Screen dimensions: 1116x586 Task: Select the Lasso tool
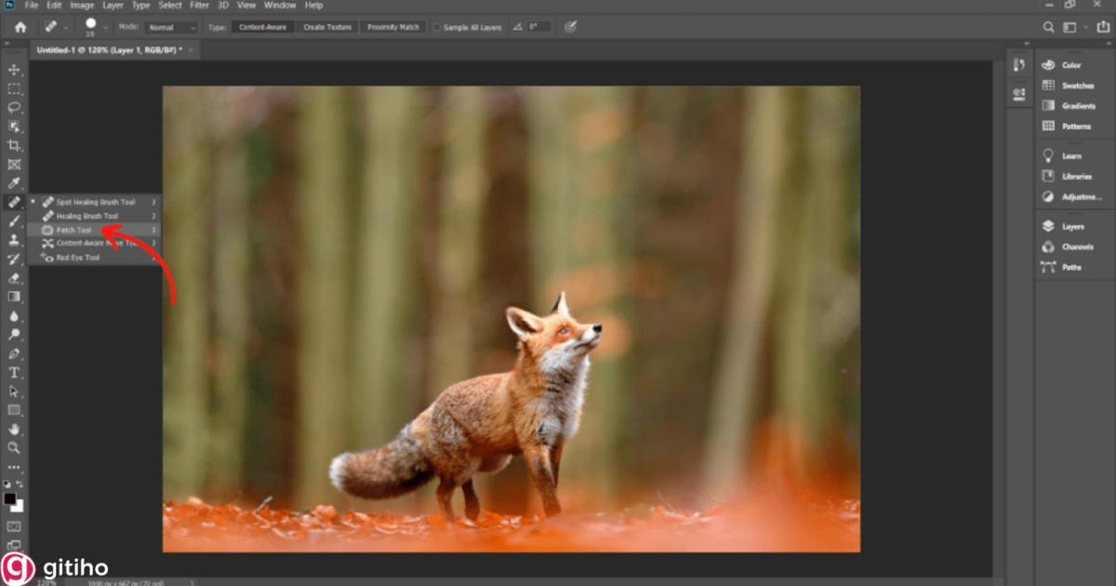(x=13, y=107)
